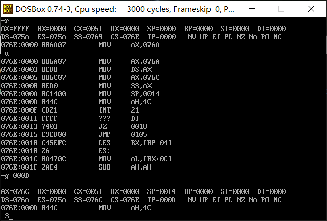Click the 'INT 21' instruction line
The height and width of the screenshot is (221, 327).
click(70, 110)
